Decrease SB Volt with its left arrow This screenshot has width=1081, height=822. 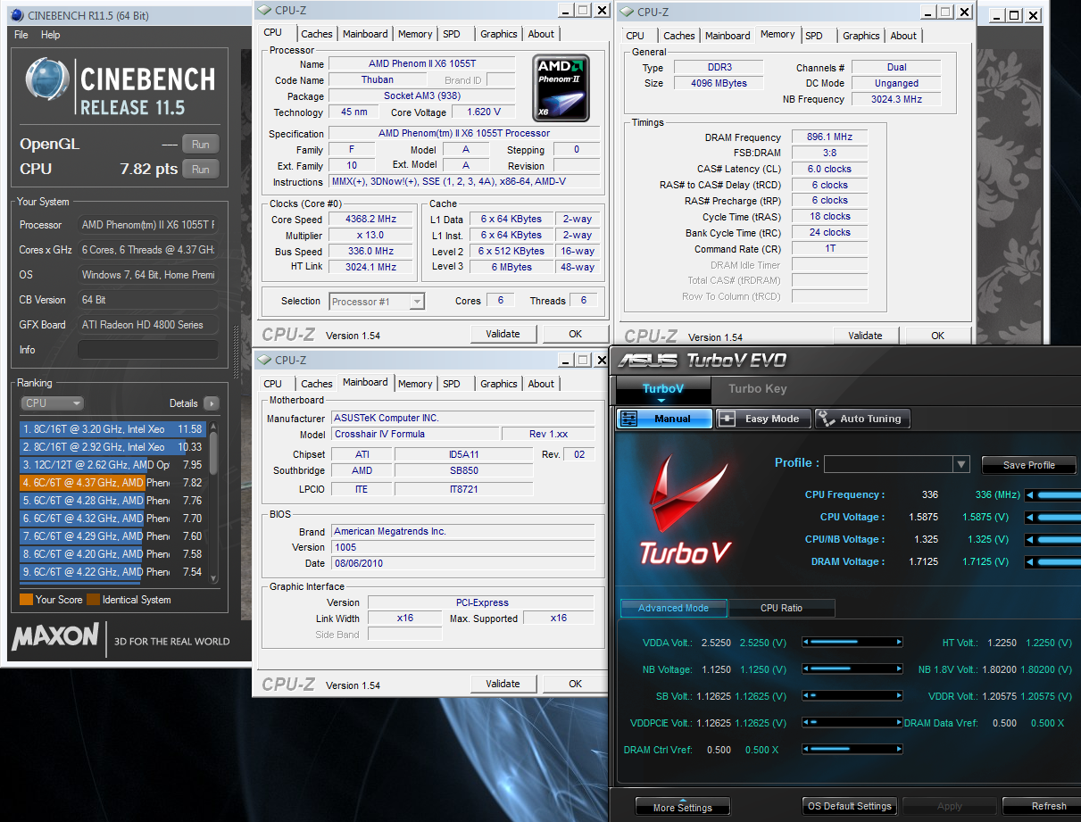(805, 696)
